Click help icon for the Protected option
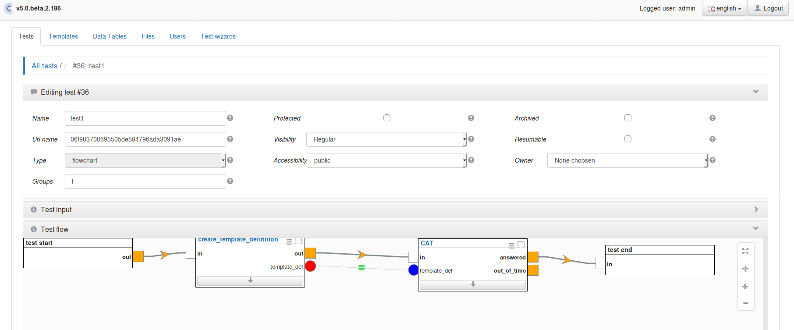Viewport: 794px width, 330px height. pos(471,118)
